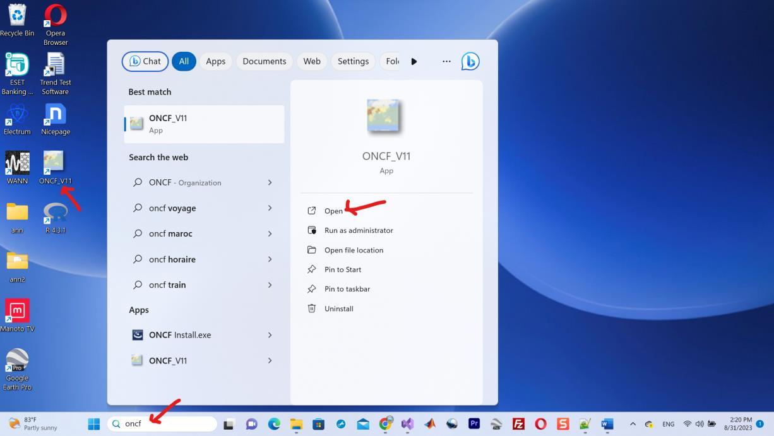Select the 'ann2' folder on desktop

click(x=17, y=266)
